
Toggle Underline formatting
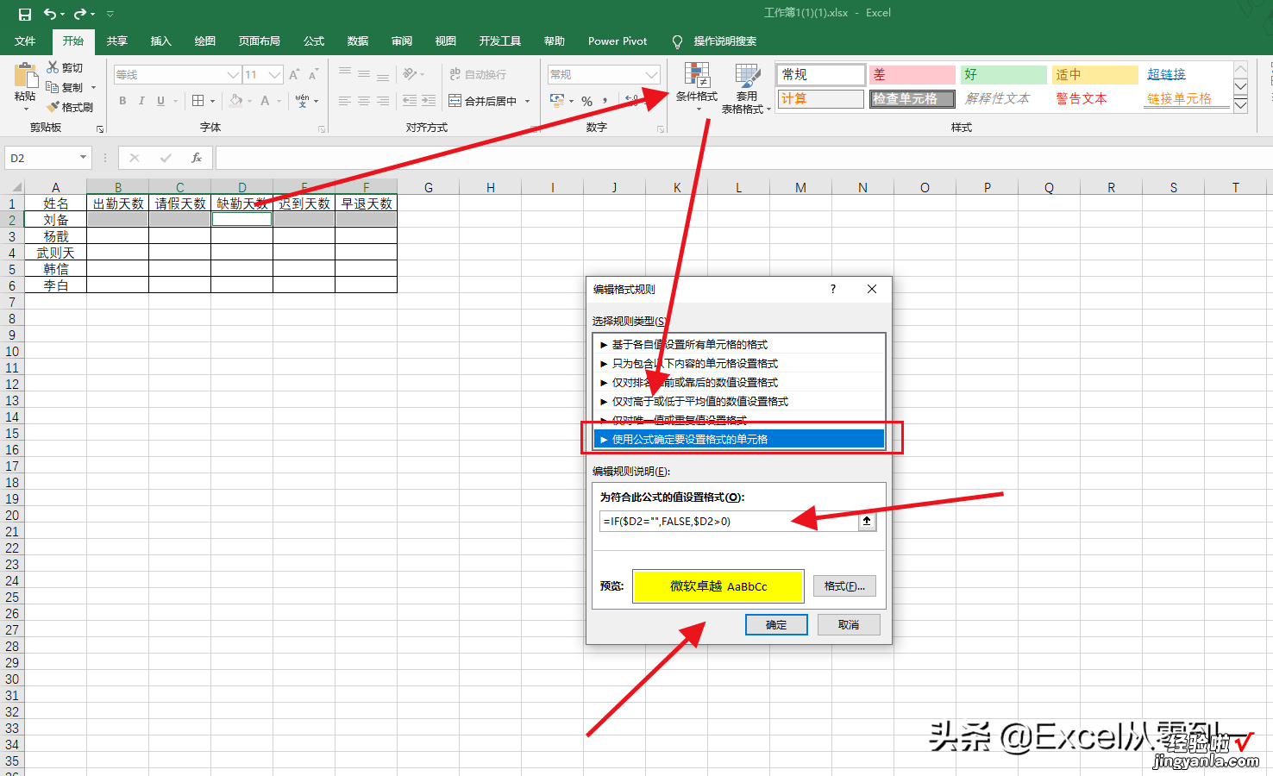160,101
